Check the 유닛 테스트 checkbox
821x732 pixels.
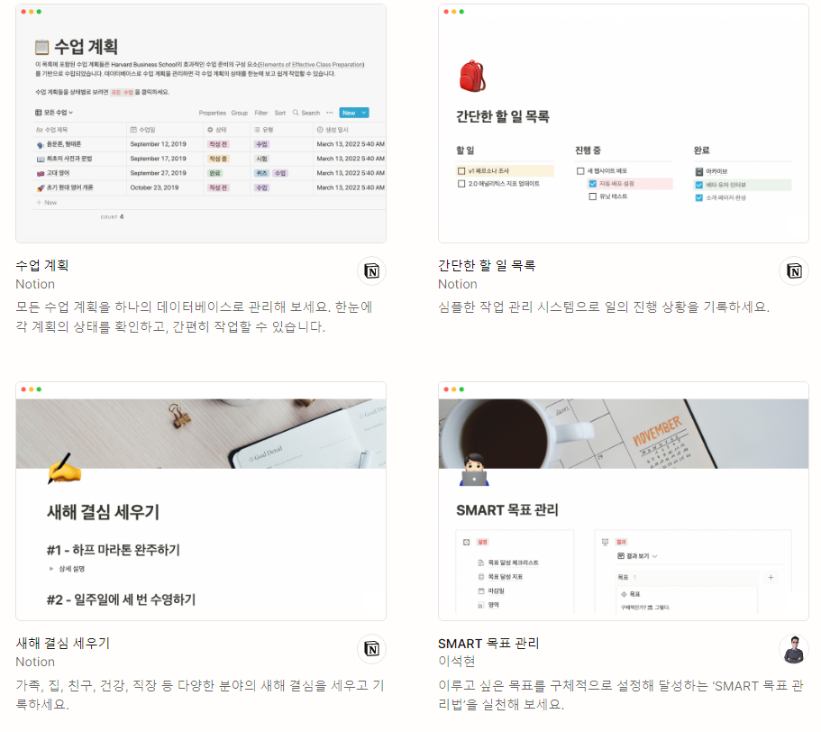593,197
